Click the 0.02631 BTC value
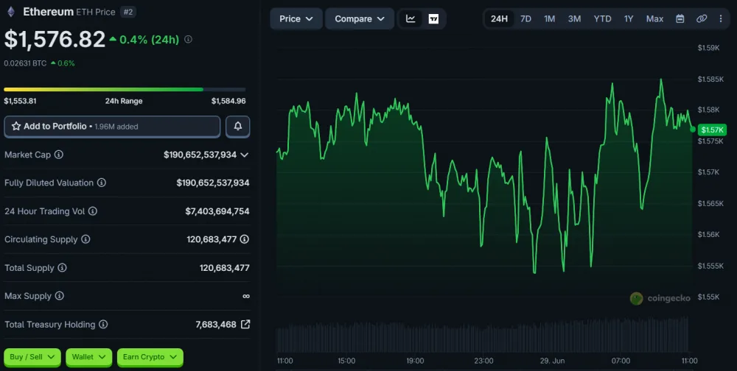The height and width of the screenshot is (371, 737). [x=25, y=63]
